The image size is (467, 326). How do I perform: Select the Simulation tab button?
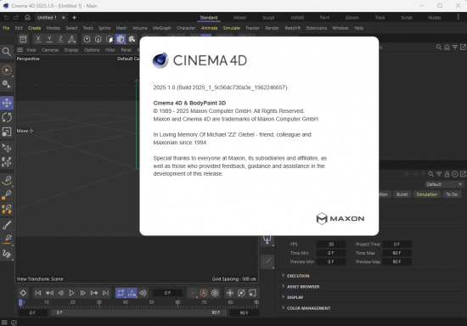[x=426, y=194]
